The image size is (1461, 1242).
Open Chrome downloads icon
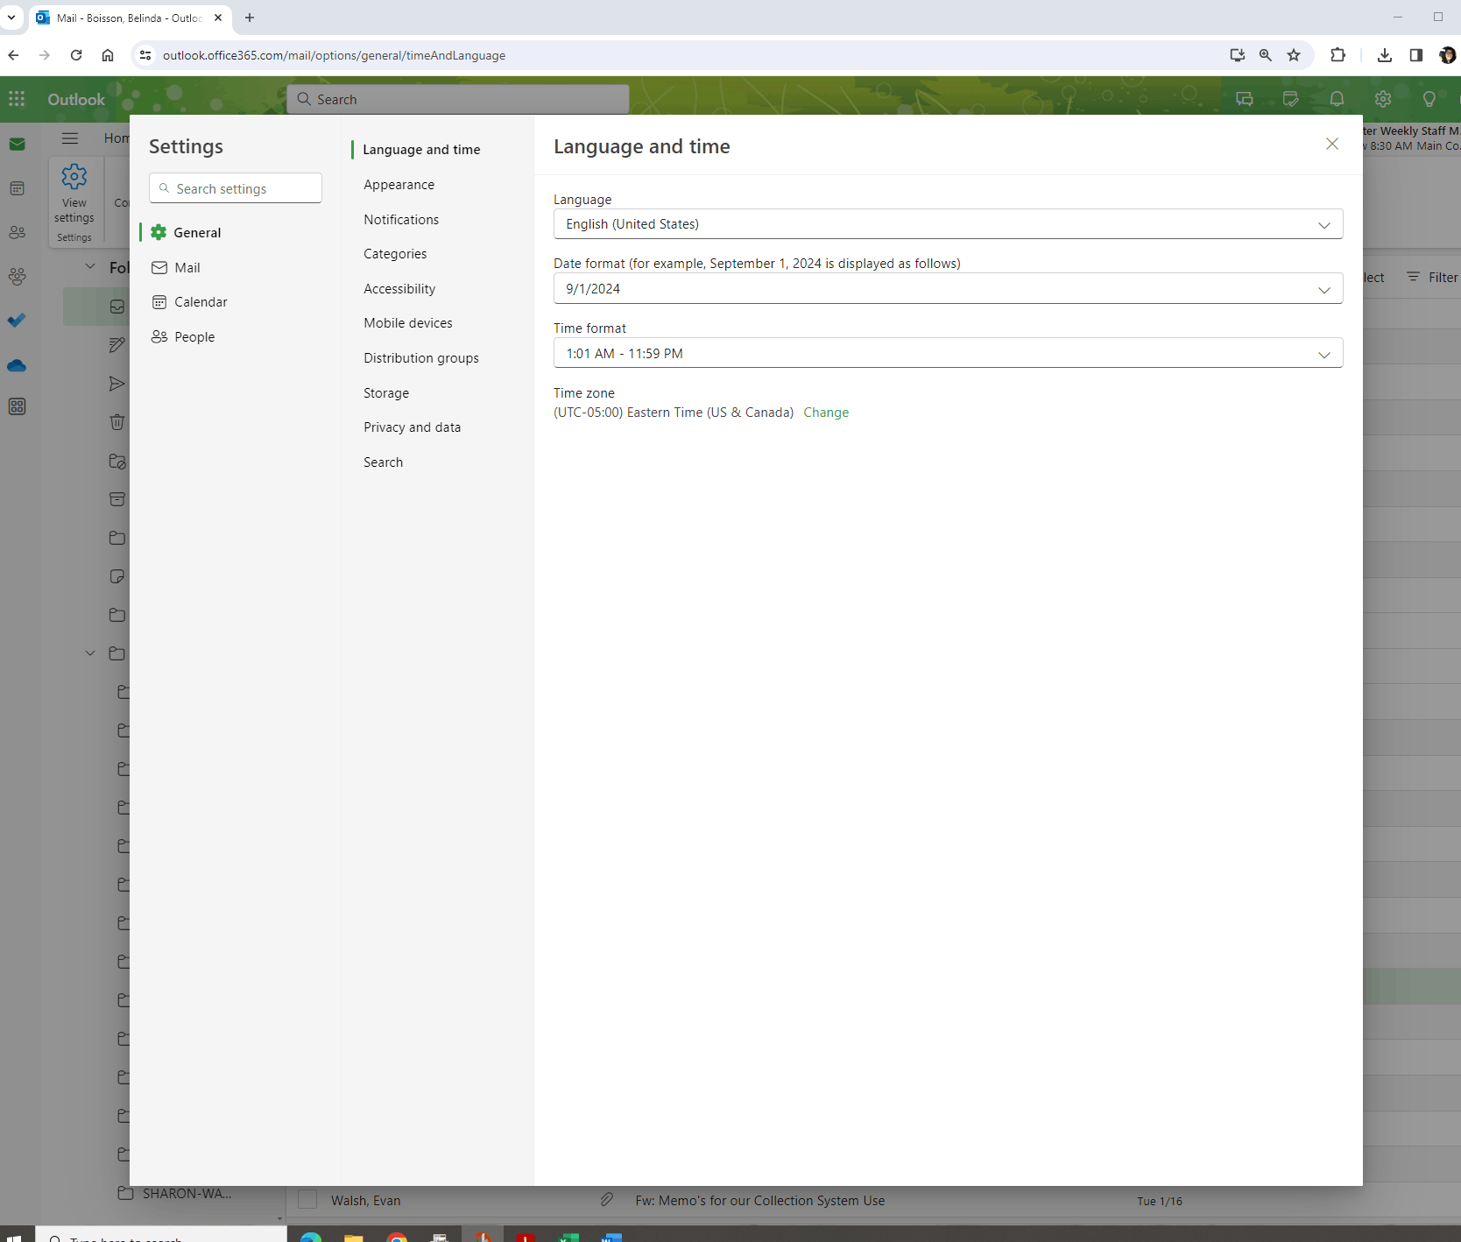(1385, 55)
